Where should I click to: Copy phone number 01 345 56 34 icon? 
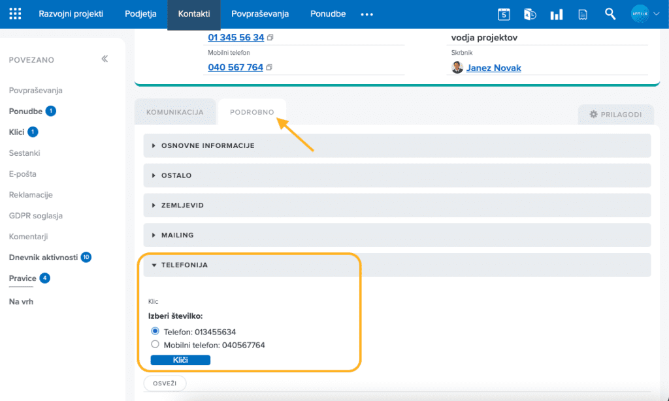tap(270, 38)
